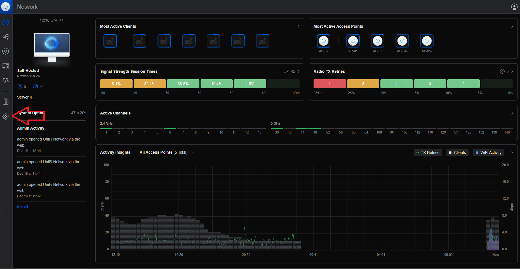
Task: Open the Dec 19 at 11:32 admin activity entry
Action: click(x=51, y=190)
